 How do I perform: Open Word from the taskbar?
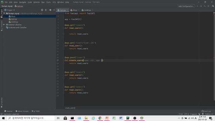pos(121,118)
